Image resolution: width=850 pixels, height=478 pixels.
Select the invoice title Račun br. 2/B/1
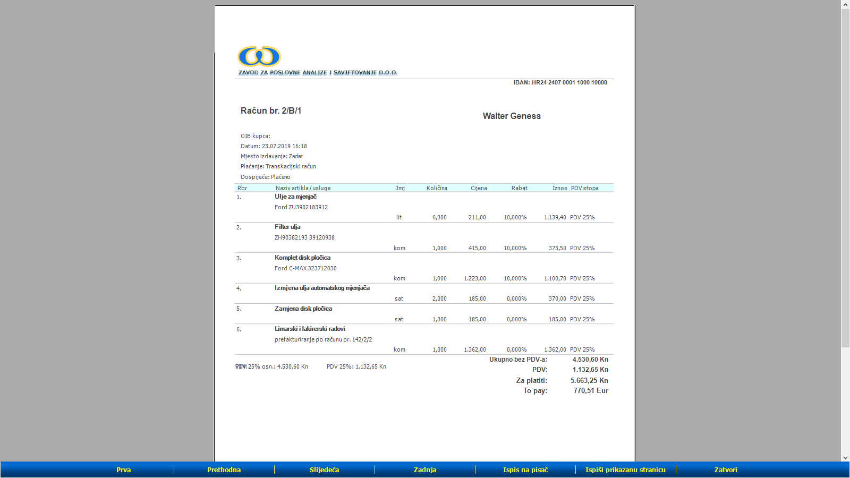point(271,110)
